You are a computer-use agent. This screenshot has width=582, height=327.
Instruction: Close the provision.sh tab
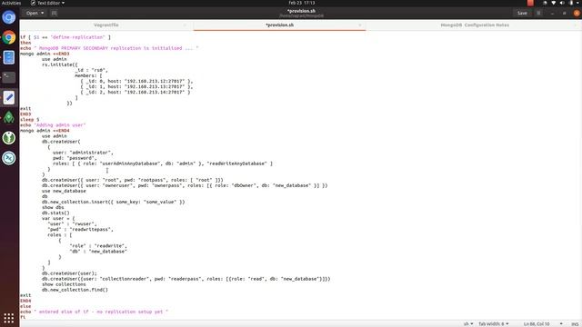tap(359, 25)
